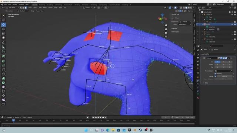Screen dimensions: 237x133
Task: Open the UV menu in viewport header
Action: pyautogui.click(x=65, y=7)
